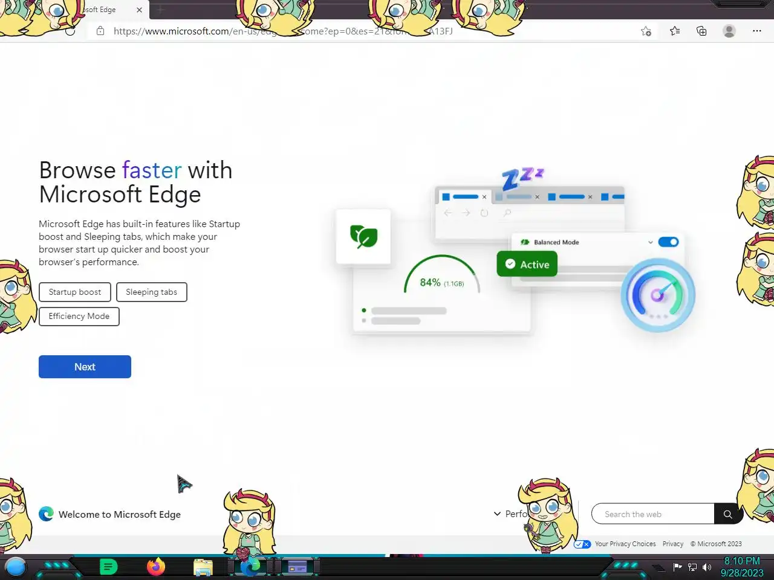Image resolution: width=774 pixels, height=580 pixels.
Task: Select the Sleeping tabs option
Action: tap(151, 292)
